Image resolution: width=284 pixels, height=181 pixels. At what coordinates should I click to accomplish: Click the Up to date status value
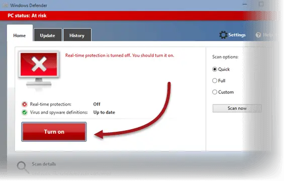(104, 112)
